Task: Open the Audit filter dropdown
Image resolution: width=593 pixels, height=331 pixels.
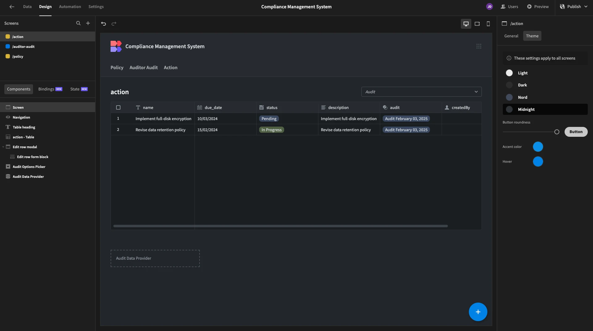Action: (421, 92)
